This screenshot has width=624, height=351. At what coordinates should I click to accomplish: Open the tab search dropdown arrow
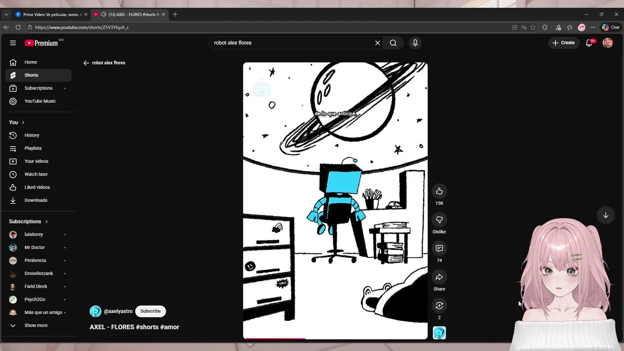coord(6,15)
